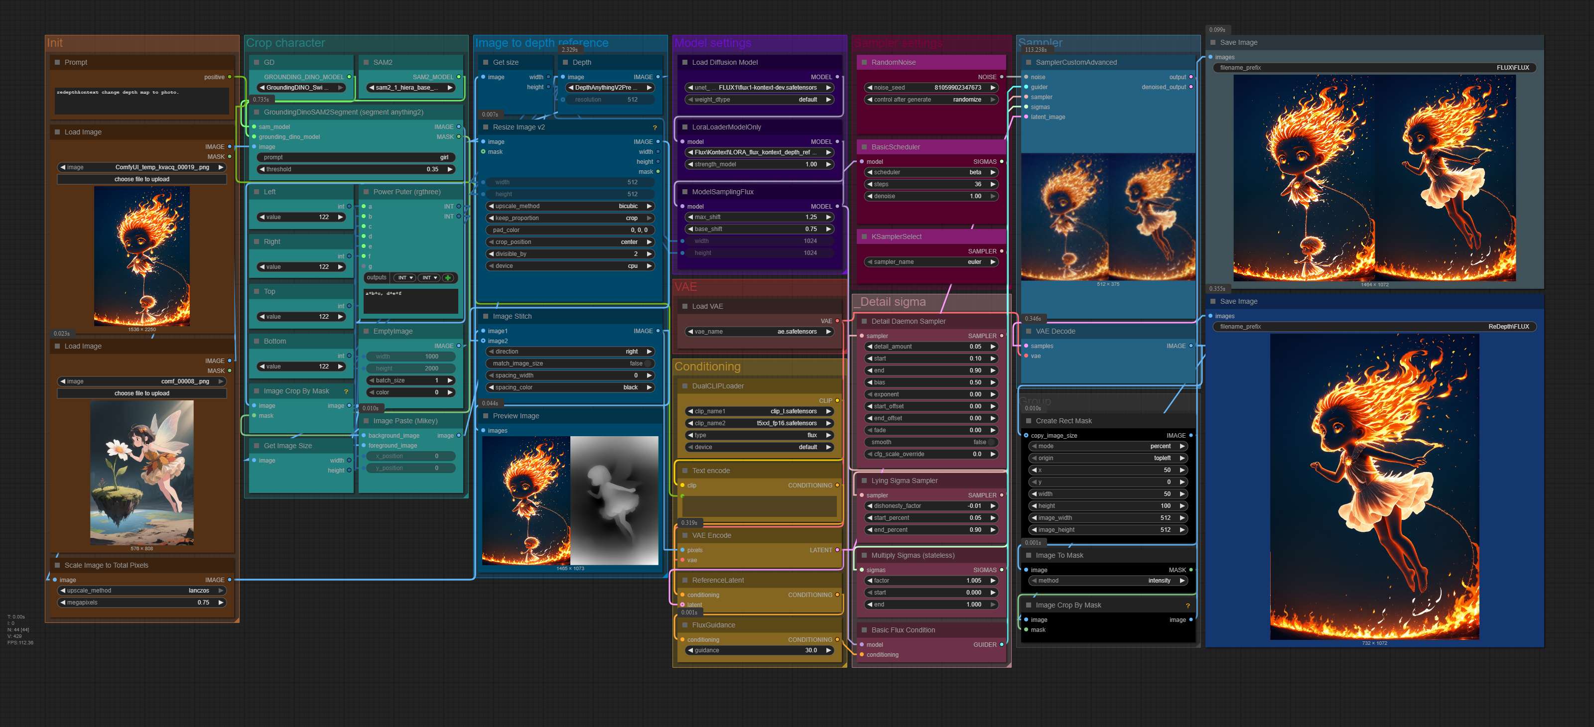
Task: Click choose file to upload under comf_00008 image
Action: pos(141,393)
